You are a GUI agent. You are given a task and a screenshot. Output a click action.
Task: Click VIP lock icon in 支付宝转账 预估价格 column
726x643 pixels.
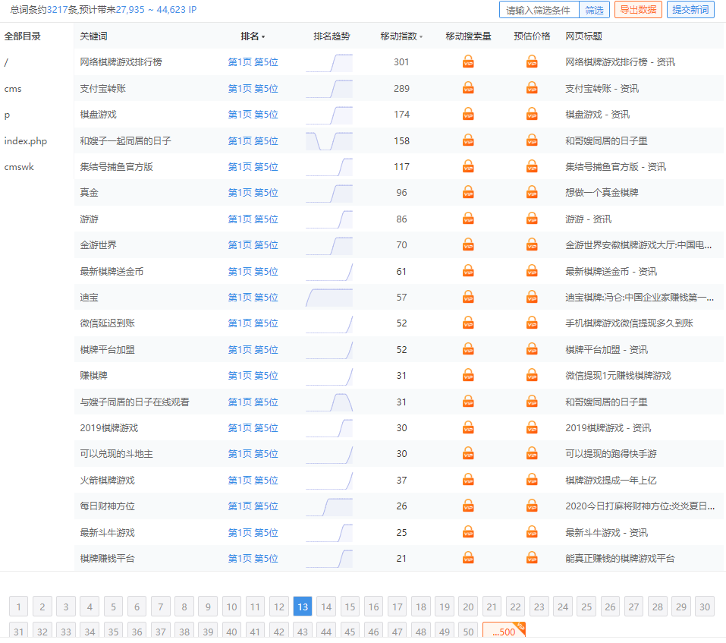pos(532,88)
